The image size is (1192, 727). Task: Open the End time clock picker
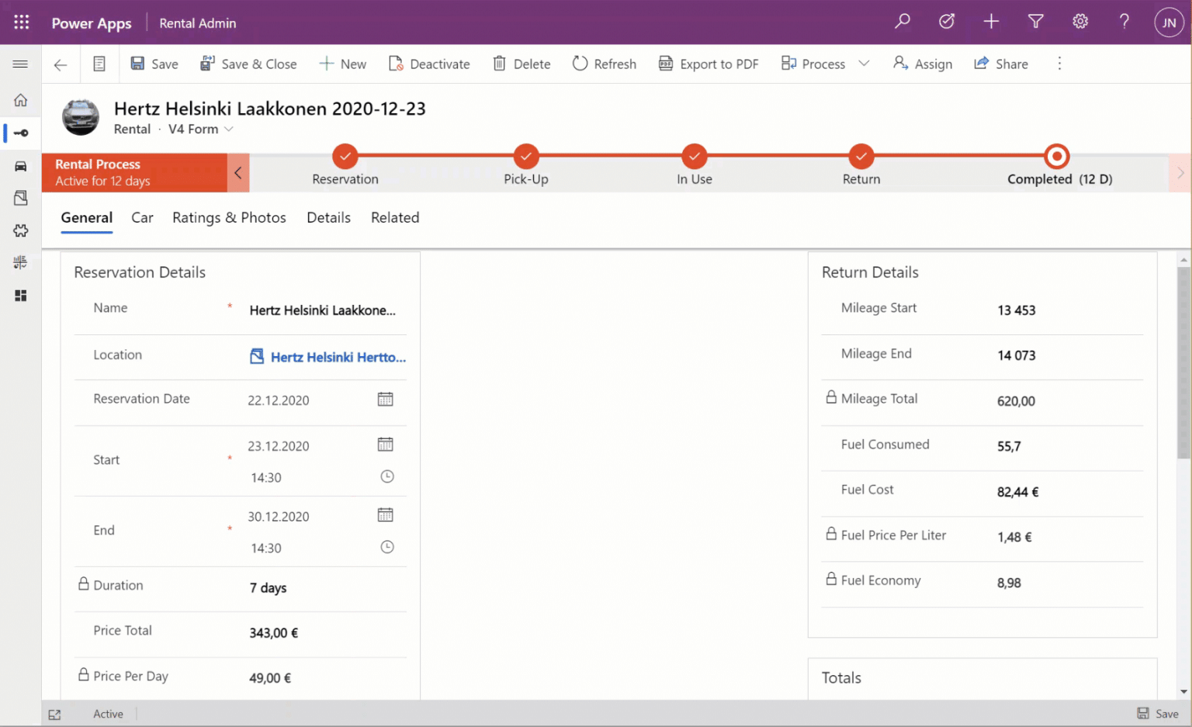coord(387,547)
